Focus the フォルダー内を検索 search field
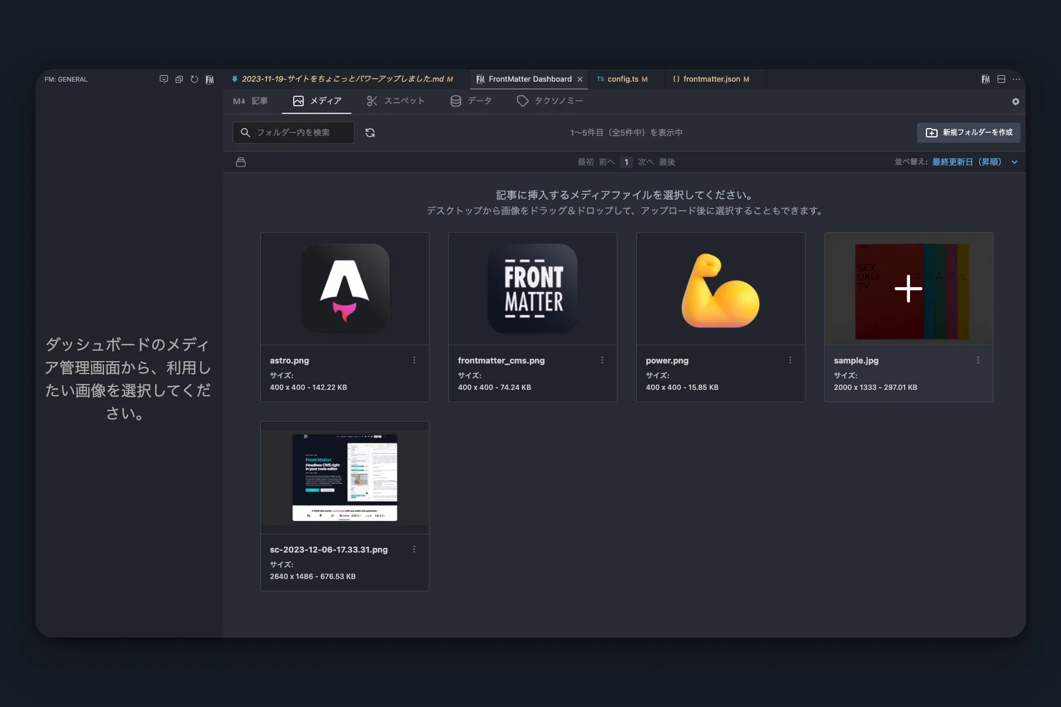 point(294,133)
